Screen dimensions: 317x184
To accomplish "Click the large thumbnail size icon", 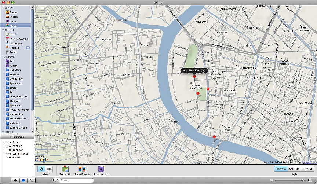I will click(x=310, y=180).
